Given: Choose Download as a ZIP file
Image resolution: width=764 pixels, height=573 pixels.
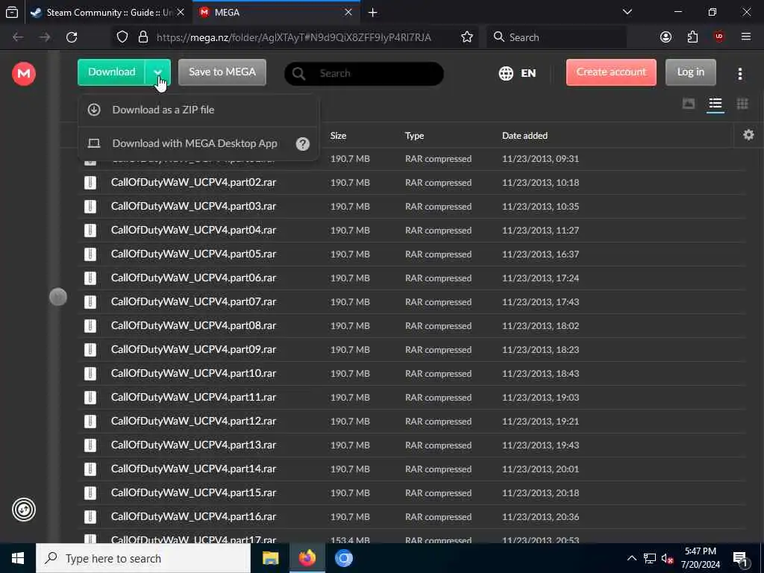Looking at the screenshot, I should coord(198,110).
